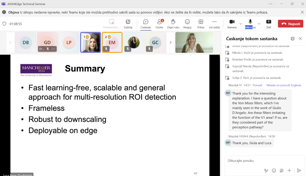Viewport: 306px width, 176px height.
Task: Pop out the meeting chat panel
Action: (293, 39)
